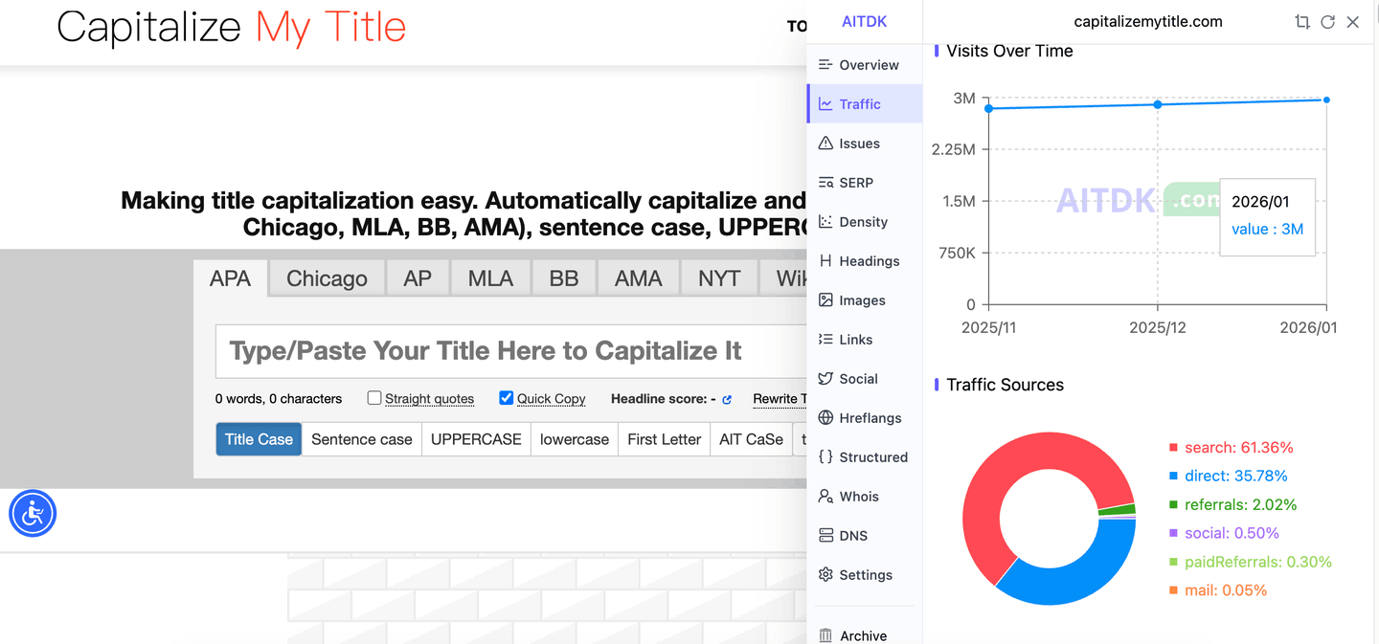The height and width of the screenshot is (644, 1379).
Task: Open the DNS records section
Action: pos(852,536)
